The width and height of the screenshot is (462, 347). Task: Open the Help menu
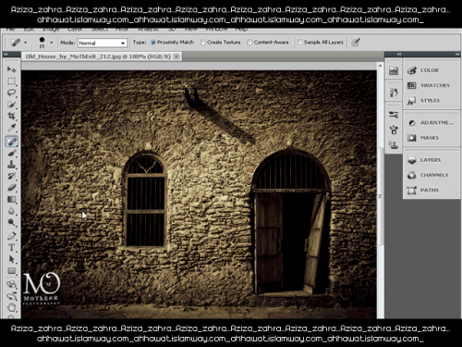241,30
